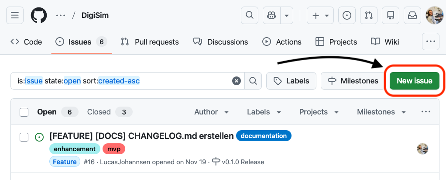The image size is (446, 180).
Task: Open the Actions tab
Action: [x=281, y=42]
